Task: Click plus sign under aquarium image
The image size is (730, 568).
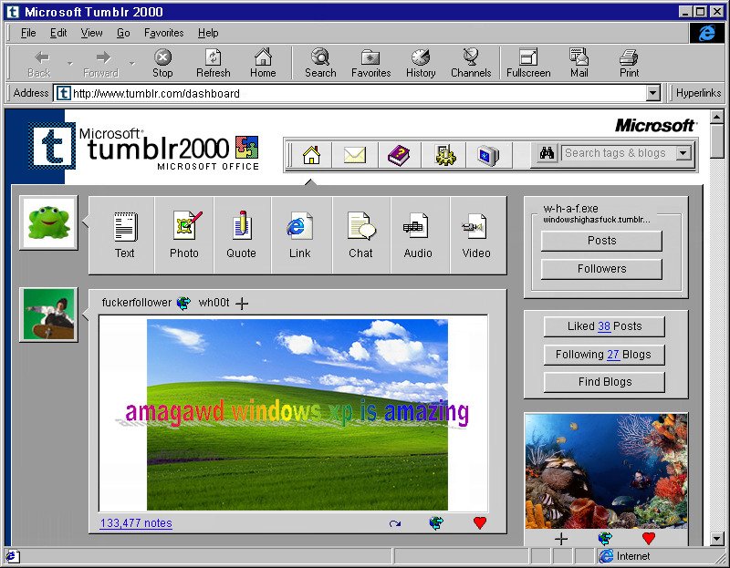Action: (x=561, y=539)
